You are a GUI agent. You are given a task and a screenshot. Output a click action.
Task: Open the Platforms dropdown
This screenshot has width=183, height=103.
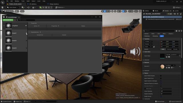click(60, 7)
